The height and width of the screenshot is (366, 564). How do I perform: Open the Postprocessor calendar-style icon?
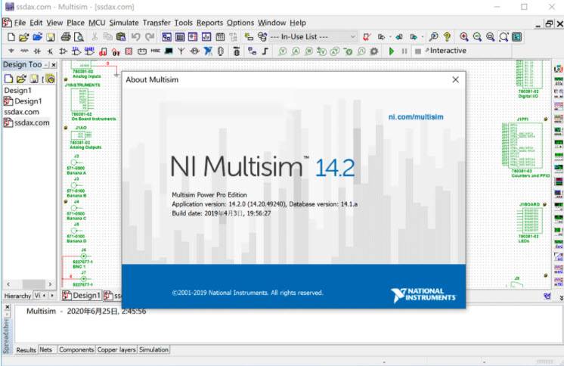point(220,37)
